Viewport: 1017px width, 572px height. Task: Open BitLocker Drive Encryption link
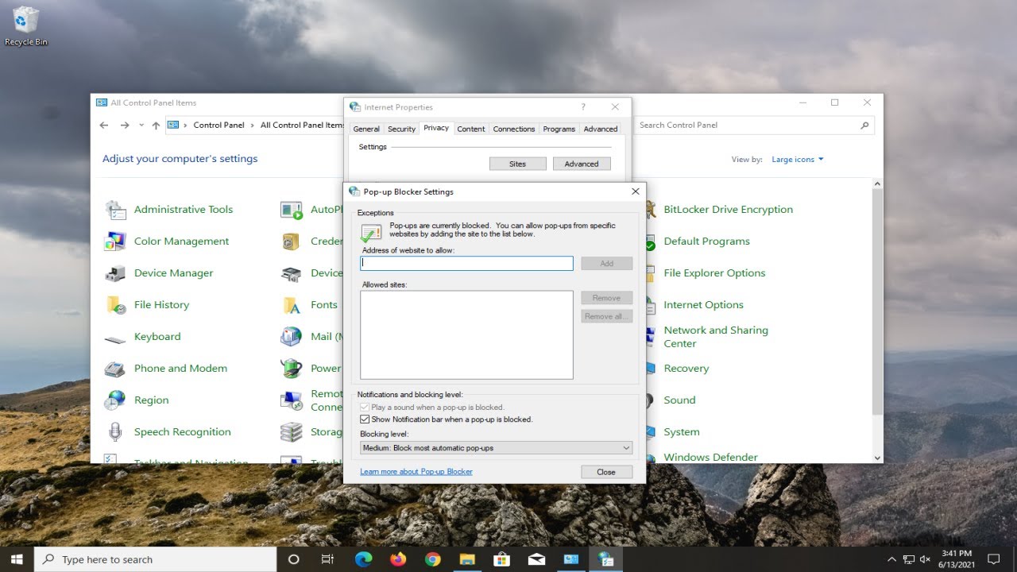click(x=728, y=210)
